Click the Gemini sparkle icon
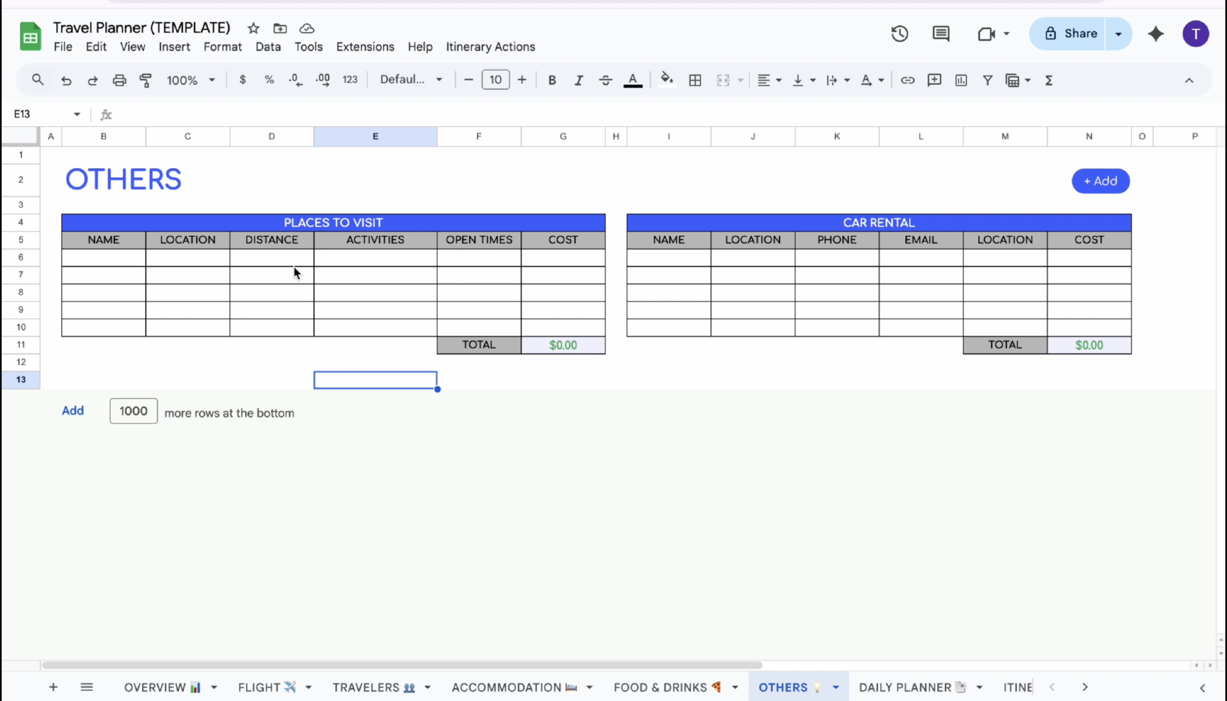 1156,34
